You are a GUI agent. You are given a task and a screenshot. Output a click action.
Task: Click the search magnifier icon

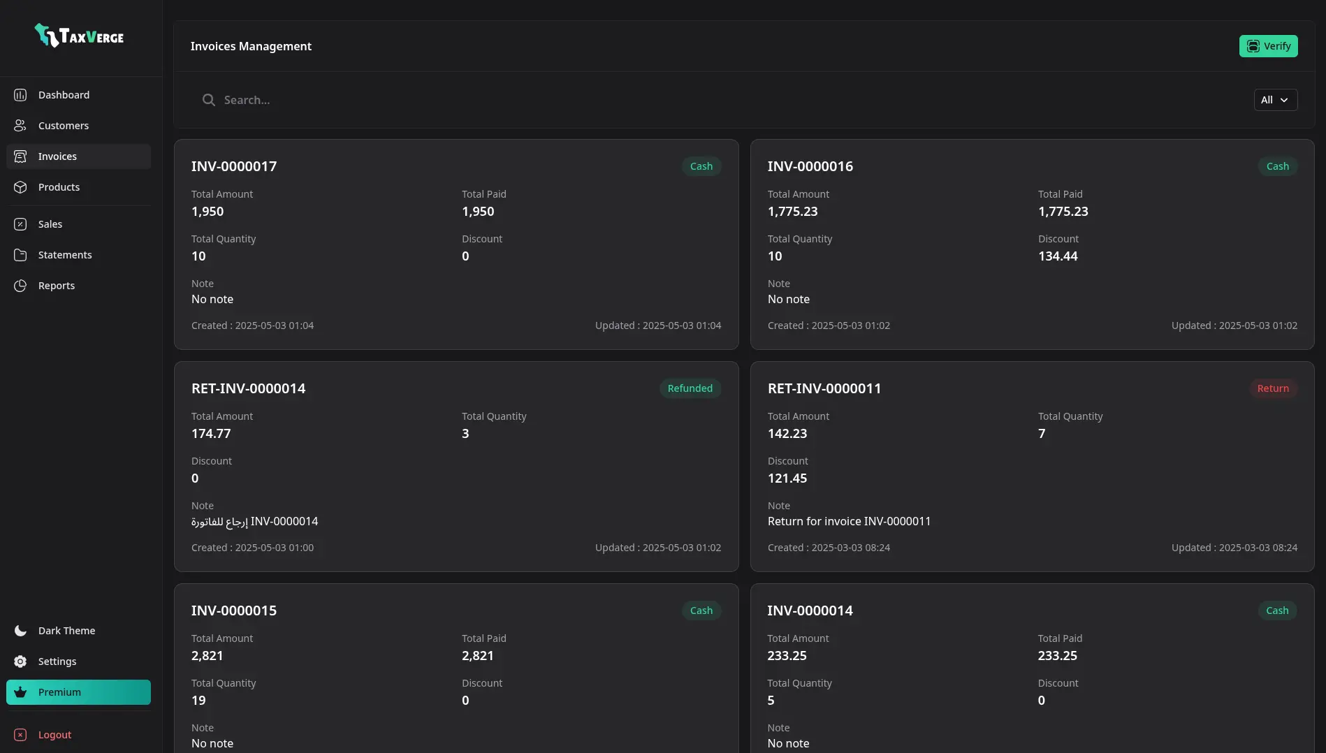point(208,100)
